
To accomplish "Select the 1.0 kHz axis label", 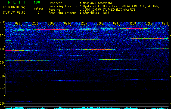I will (2, 49).
